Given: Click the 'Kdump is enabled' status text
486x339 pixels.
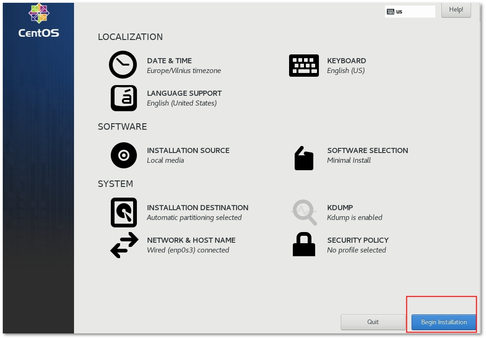Looking at the screenshot, I should point(354,218).
